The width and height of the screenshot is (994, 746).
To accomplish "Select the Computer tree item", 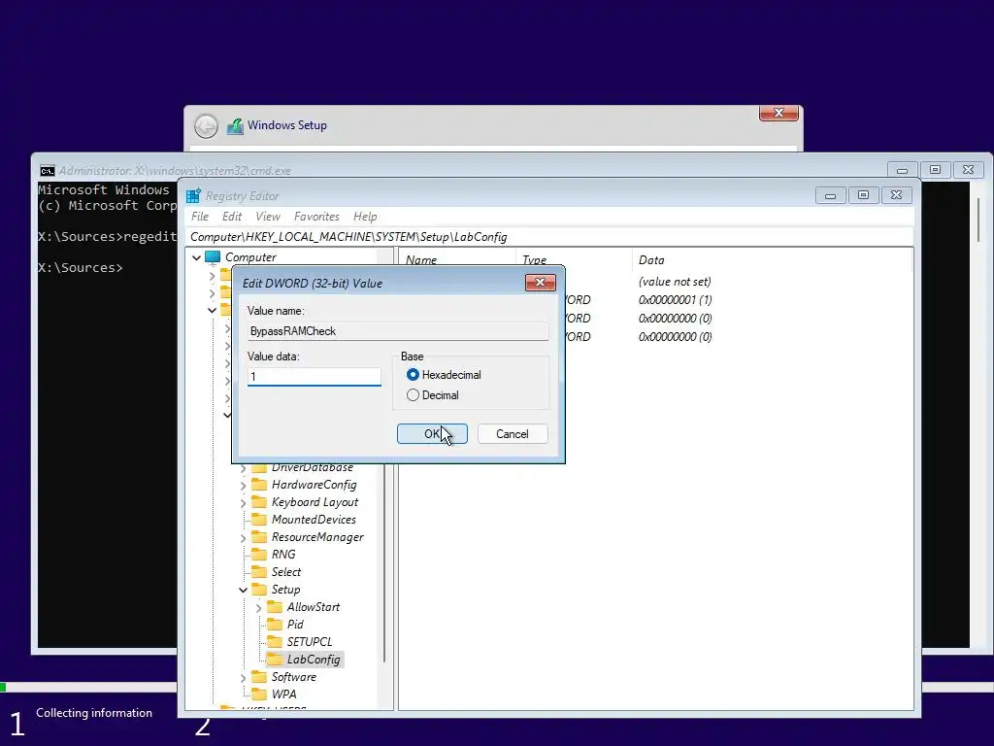I will pyautogui.click(x=251, y=257).
